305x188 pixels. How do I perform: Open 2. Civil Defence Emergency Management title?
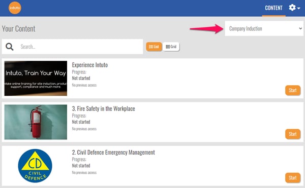(x=113, y=153)
